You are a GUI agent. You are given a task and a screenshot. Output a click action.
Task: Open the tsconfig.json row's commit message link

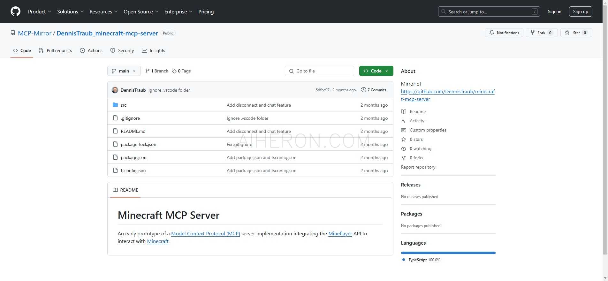pos(262,171)
